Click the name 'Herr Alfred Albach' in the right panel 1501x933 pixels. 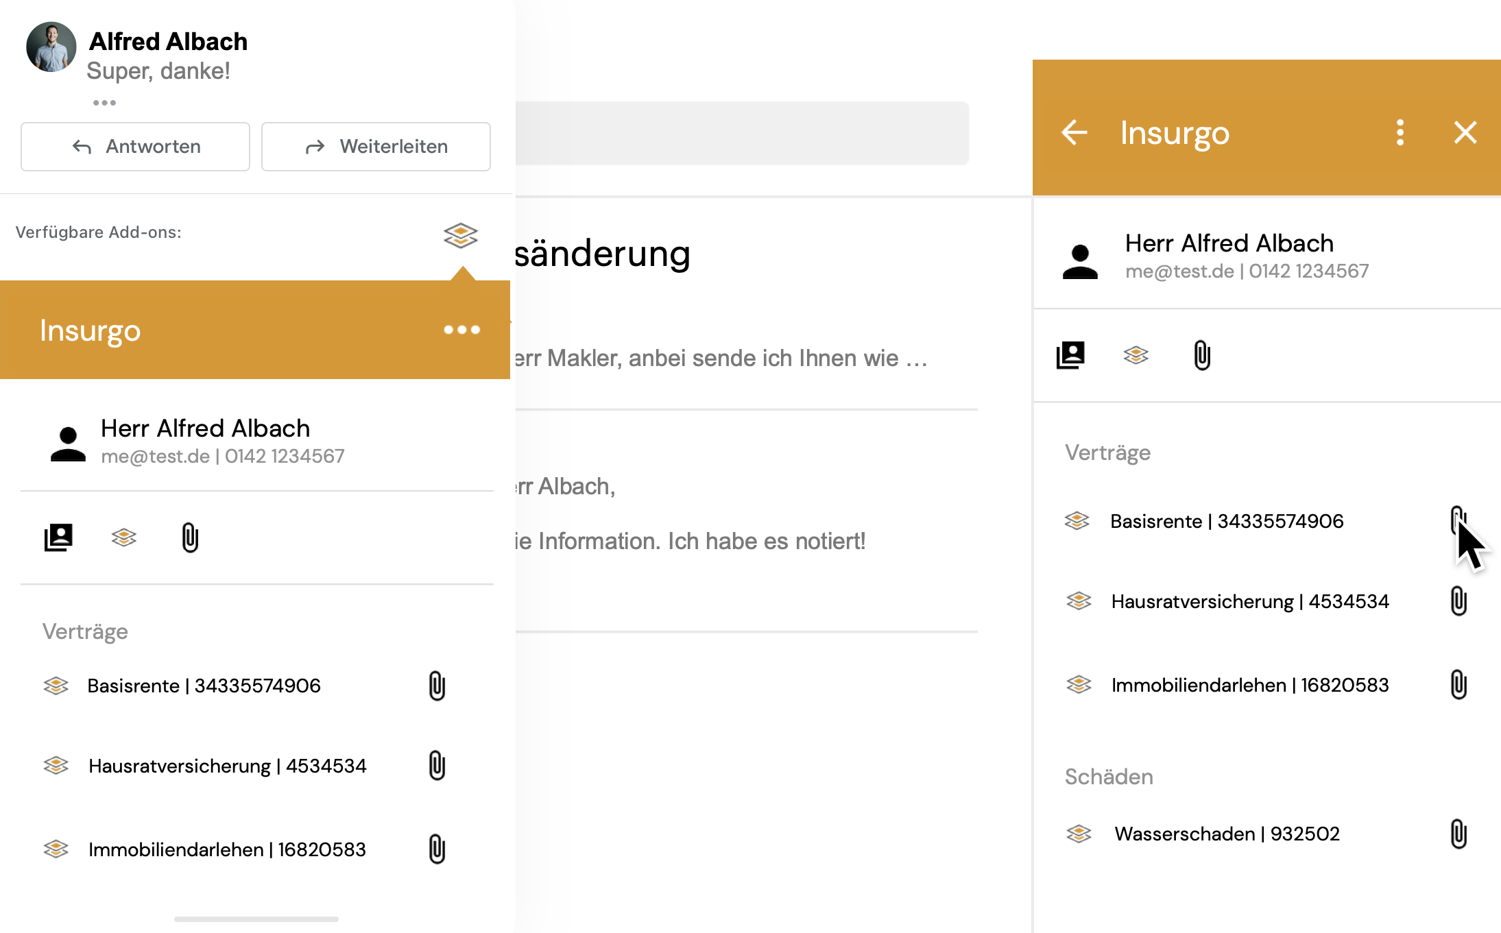tap(1229, 243)
